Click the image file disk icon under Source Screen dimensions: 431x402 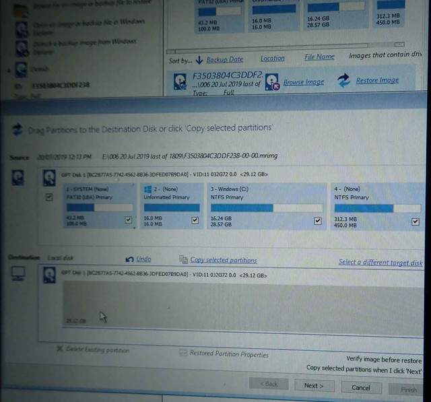[18, 178]
